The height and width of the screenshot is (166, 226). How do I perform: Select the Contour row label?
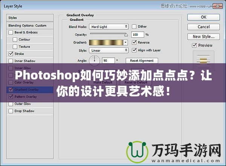coord(24,40)
